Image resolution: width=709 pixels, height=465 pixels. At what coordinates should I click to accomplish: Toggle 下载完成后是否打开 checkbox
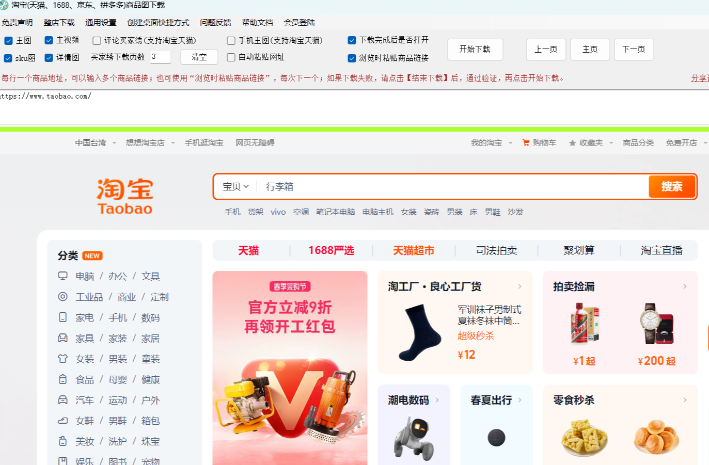(x=352, y=40)
